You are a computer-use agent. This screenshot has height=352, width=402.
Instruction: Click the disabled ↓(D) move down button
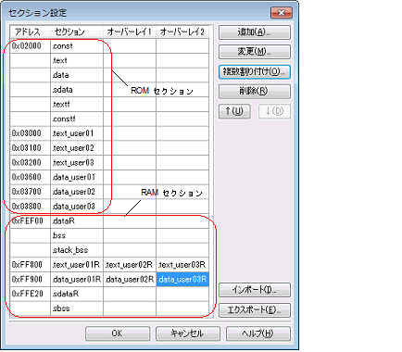[274, 111]
